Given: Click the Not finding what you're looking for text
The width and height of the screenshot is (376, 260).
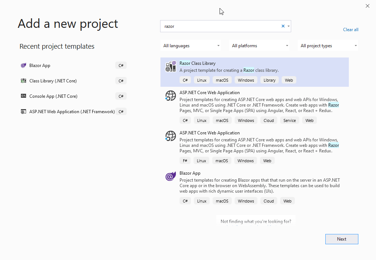Looking at the screenshot, I should (x=256, y=222).
